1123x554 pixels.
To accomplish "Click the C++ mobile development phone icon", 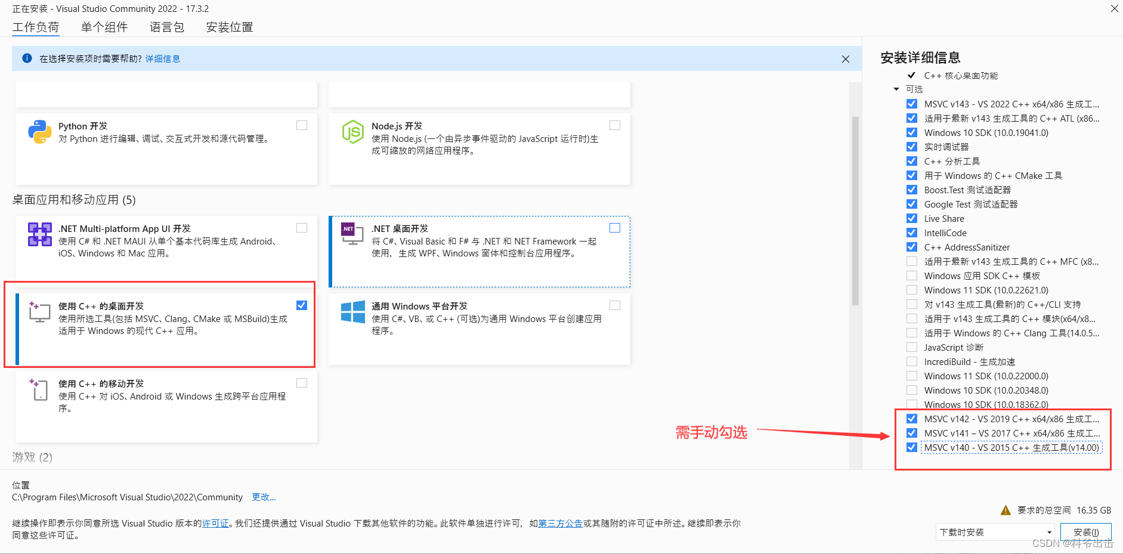I will coord(39,389).
